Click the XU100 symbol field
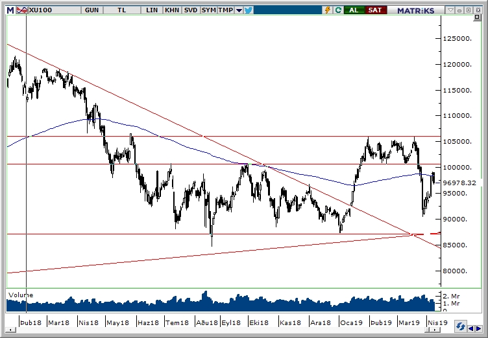Screen dimensions: 488x338 55,10
